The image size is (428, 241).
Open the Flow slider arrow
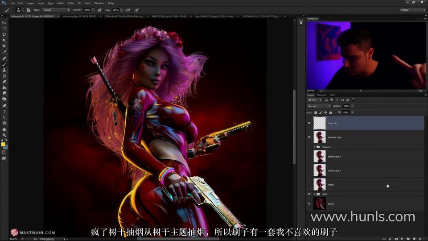tap(122, 10)
